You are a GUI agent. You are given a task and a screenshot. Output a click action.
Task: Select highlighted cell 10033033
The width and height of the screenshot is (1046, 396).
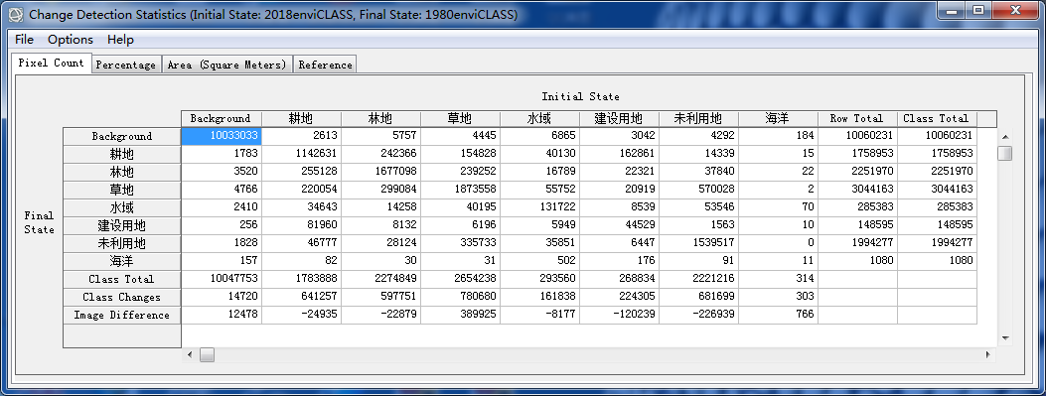click(221, 135)
